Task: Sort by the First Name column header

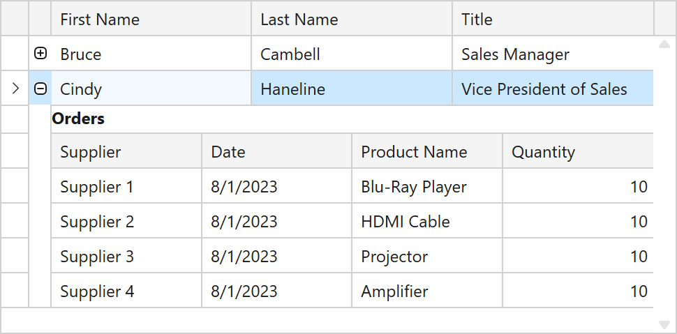Action: (151, 20)
